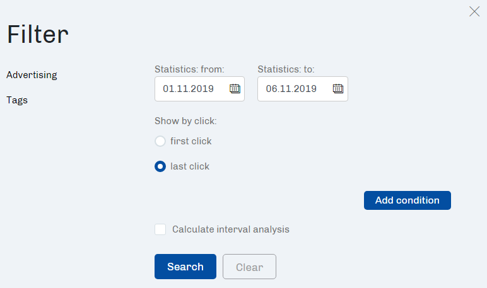This screenshot has width=487, height=288.
Task: Focus the Statistics from date field
Action: [x=200, y=89]
